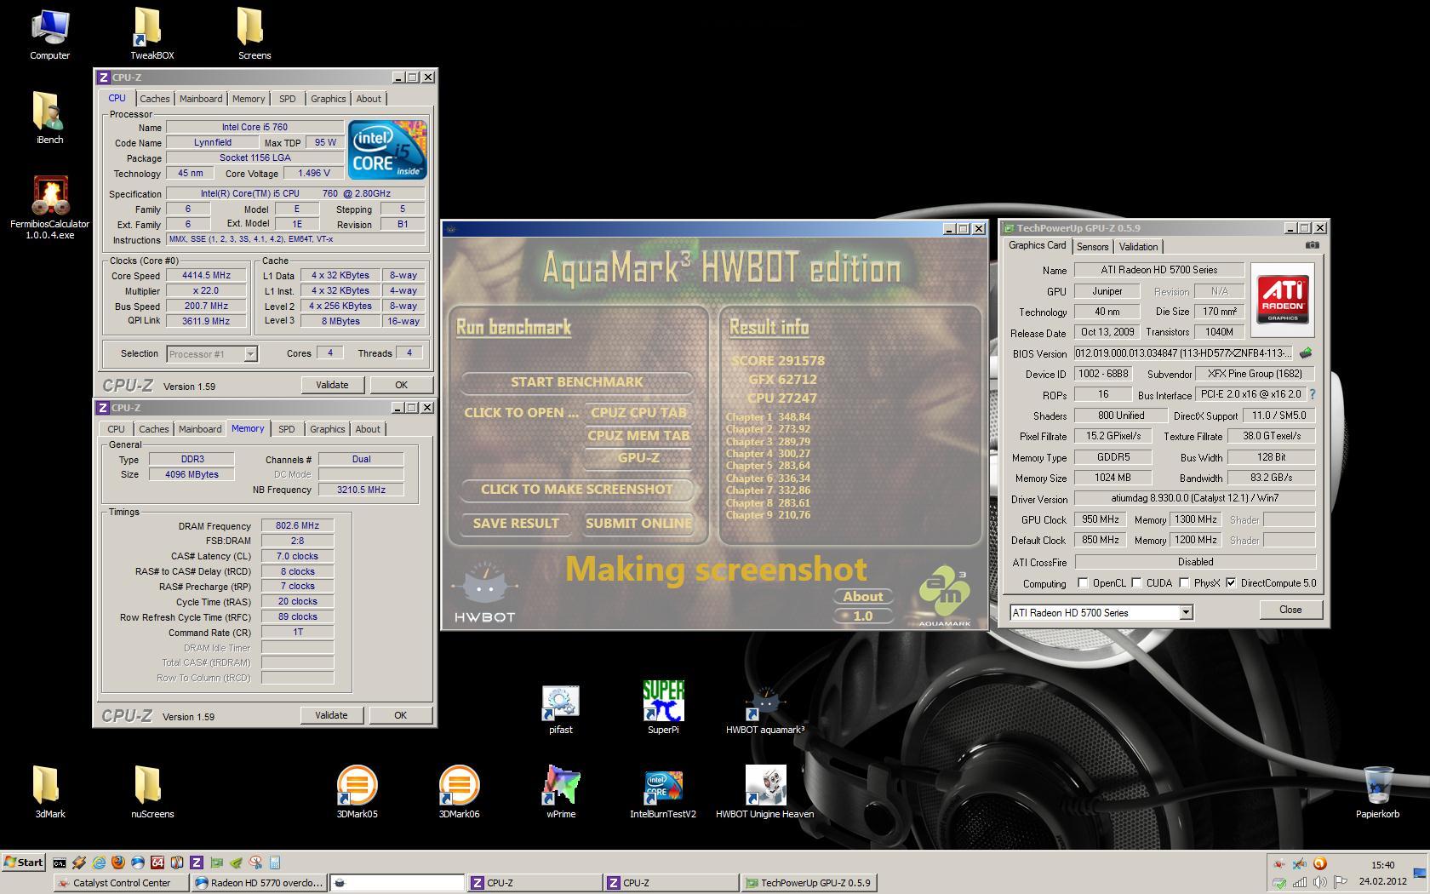1430x894 pixels.
Task: Click OK in lower CPU-Z memory window
Action: 400,715
